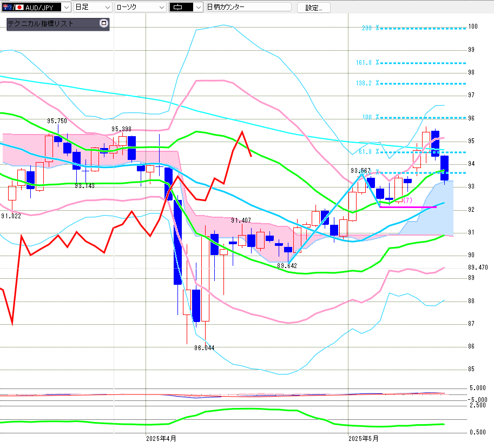Open the ローソク chart type dropdown
The image size is (494, 442).
(x=141, y=7)
